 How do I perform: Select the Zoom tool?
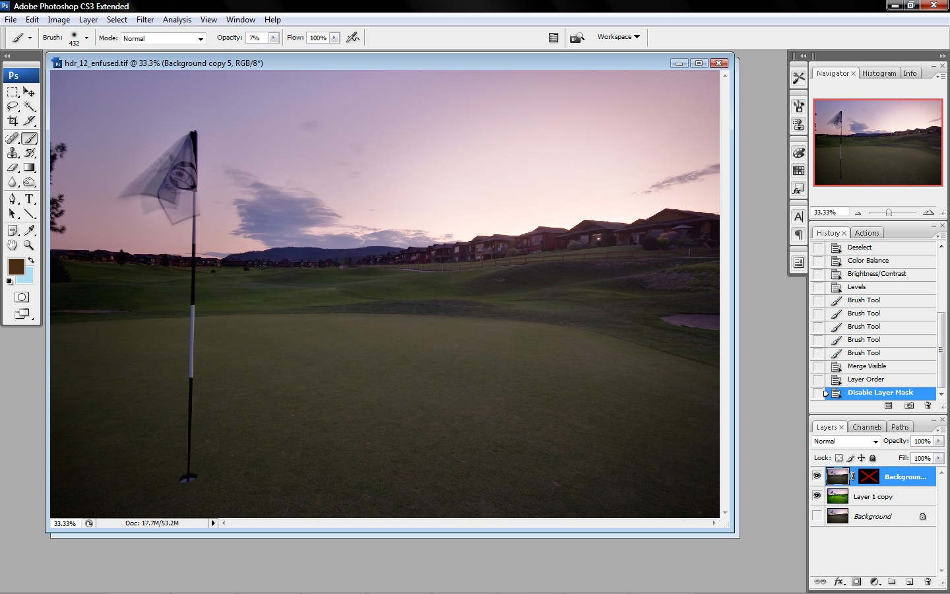click(x=29, y=245)
